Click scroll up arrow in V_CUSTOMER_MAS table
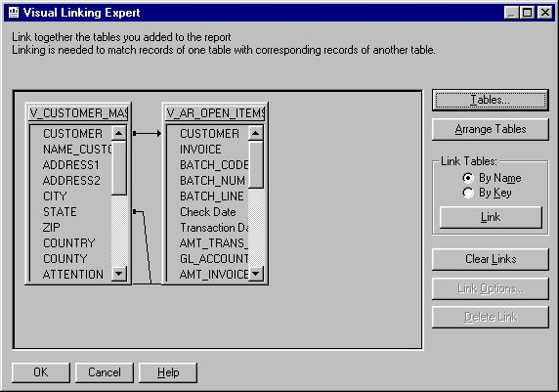This screenshot has width=559, height=392. tap(118, 133)
